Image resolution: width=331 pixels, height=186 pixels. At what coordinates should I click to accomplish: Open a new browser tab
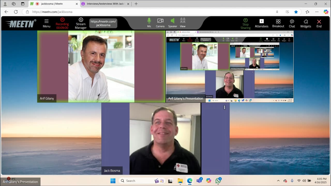coord(136,4)
